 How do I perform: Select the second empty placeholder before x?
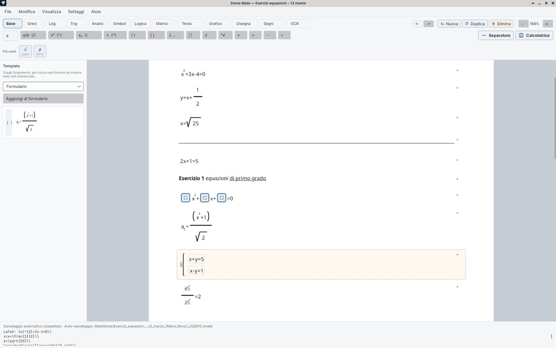[205, 198]
